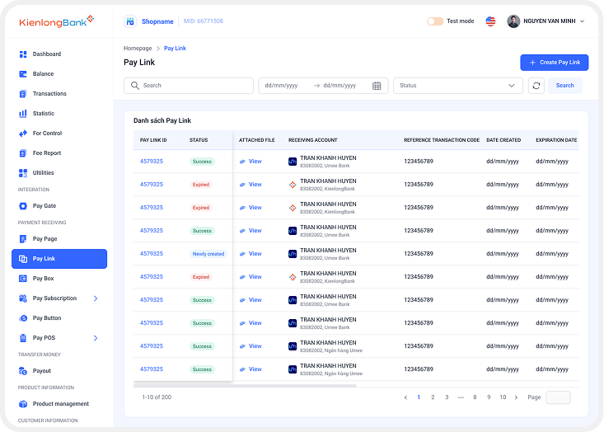Image resolution: width=604 pixels, height=432 pixels.
Task: Open Pay Gate integration icon
Action: 23,206
